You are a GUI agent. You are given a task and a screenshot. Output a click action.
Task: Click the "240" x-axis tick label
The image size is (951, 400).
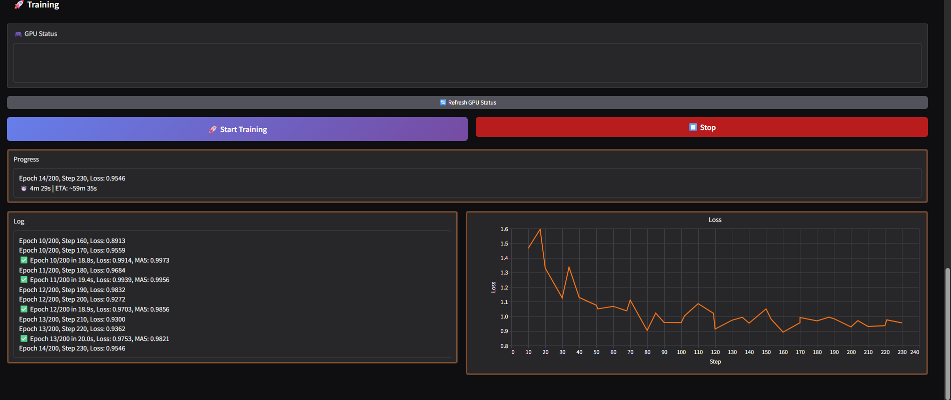(914, 352)
